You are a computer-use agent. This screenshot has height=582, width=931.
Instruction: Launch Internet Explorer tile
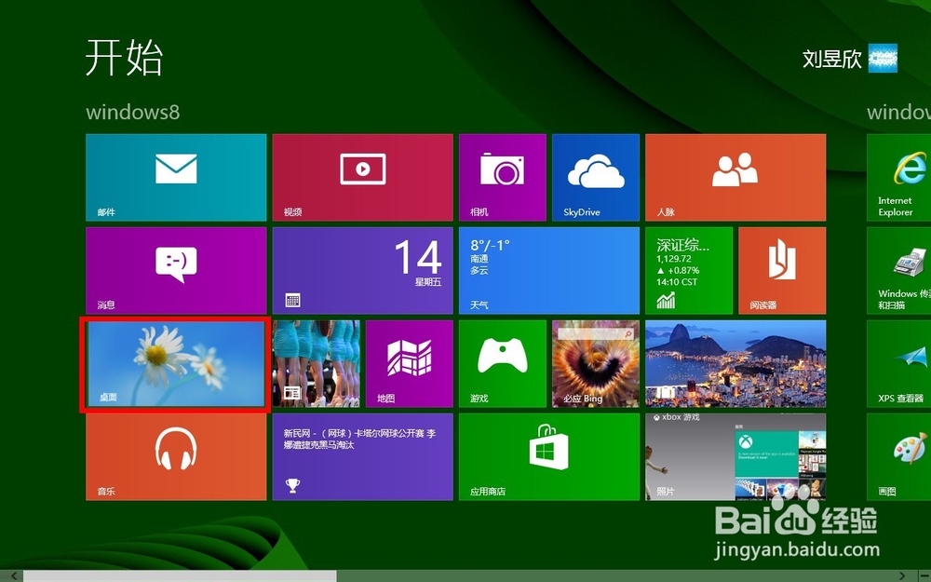899,177
